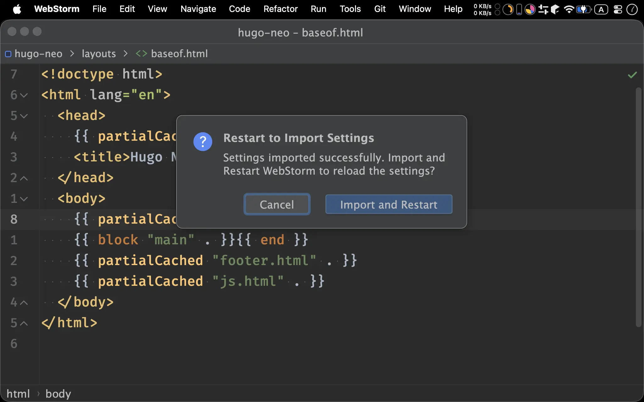Open the Code menu
This screenshot has height=402, width=644.
240,9
